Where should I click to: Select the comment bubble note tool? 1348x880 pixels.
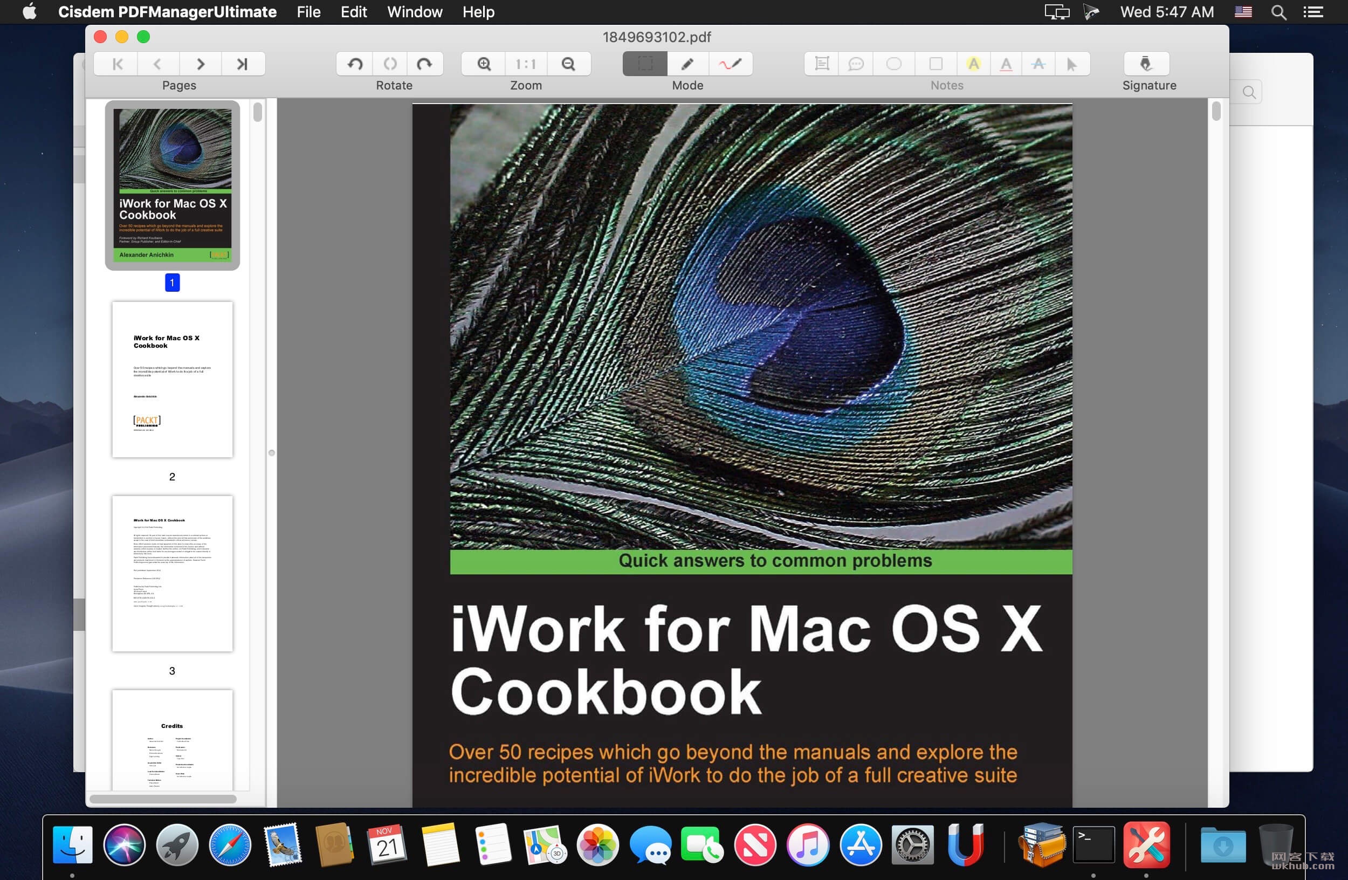click(856, 64)
